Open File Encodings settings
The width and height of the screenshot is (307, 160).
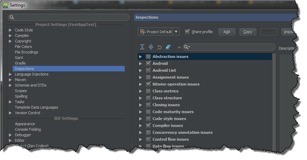click(x=27, y=52)
